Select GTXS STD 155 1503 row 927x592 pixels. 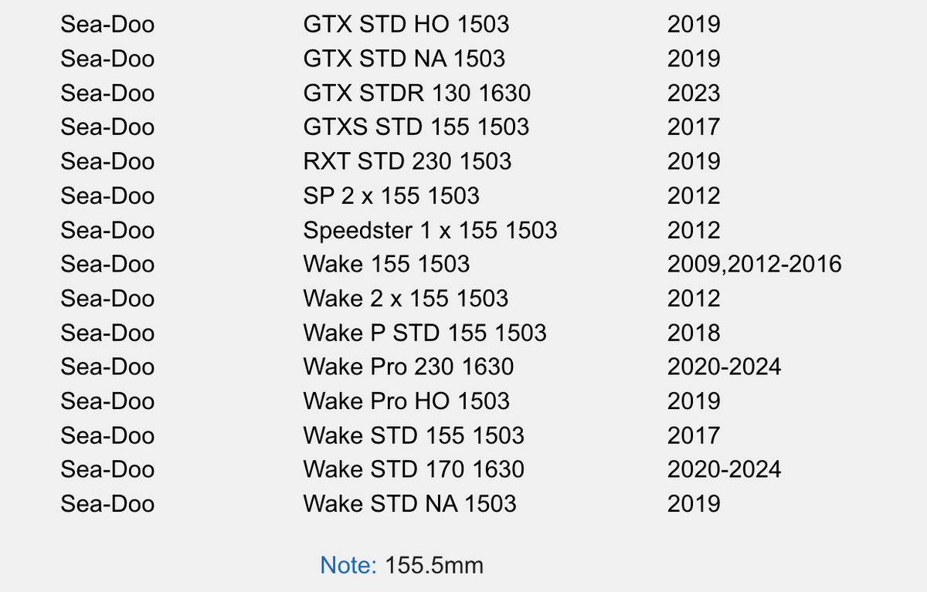[416, 127]
